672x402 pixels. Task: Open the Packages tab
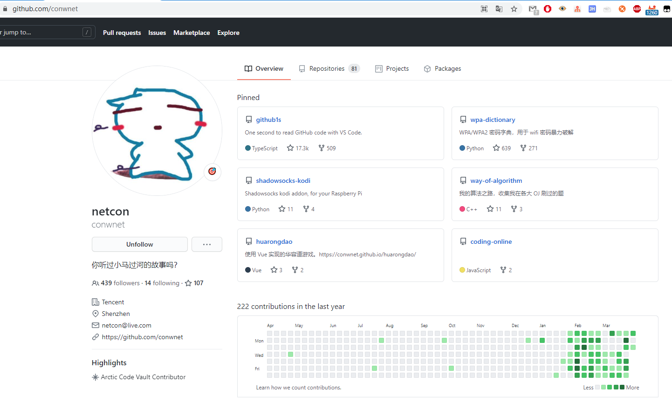pos(442,68)
